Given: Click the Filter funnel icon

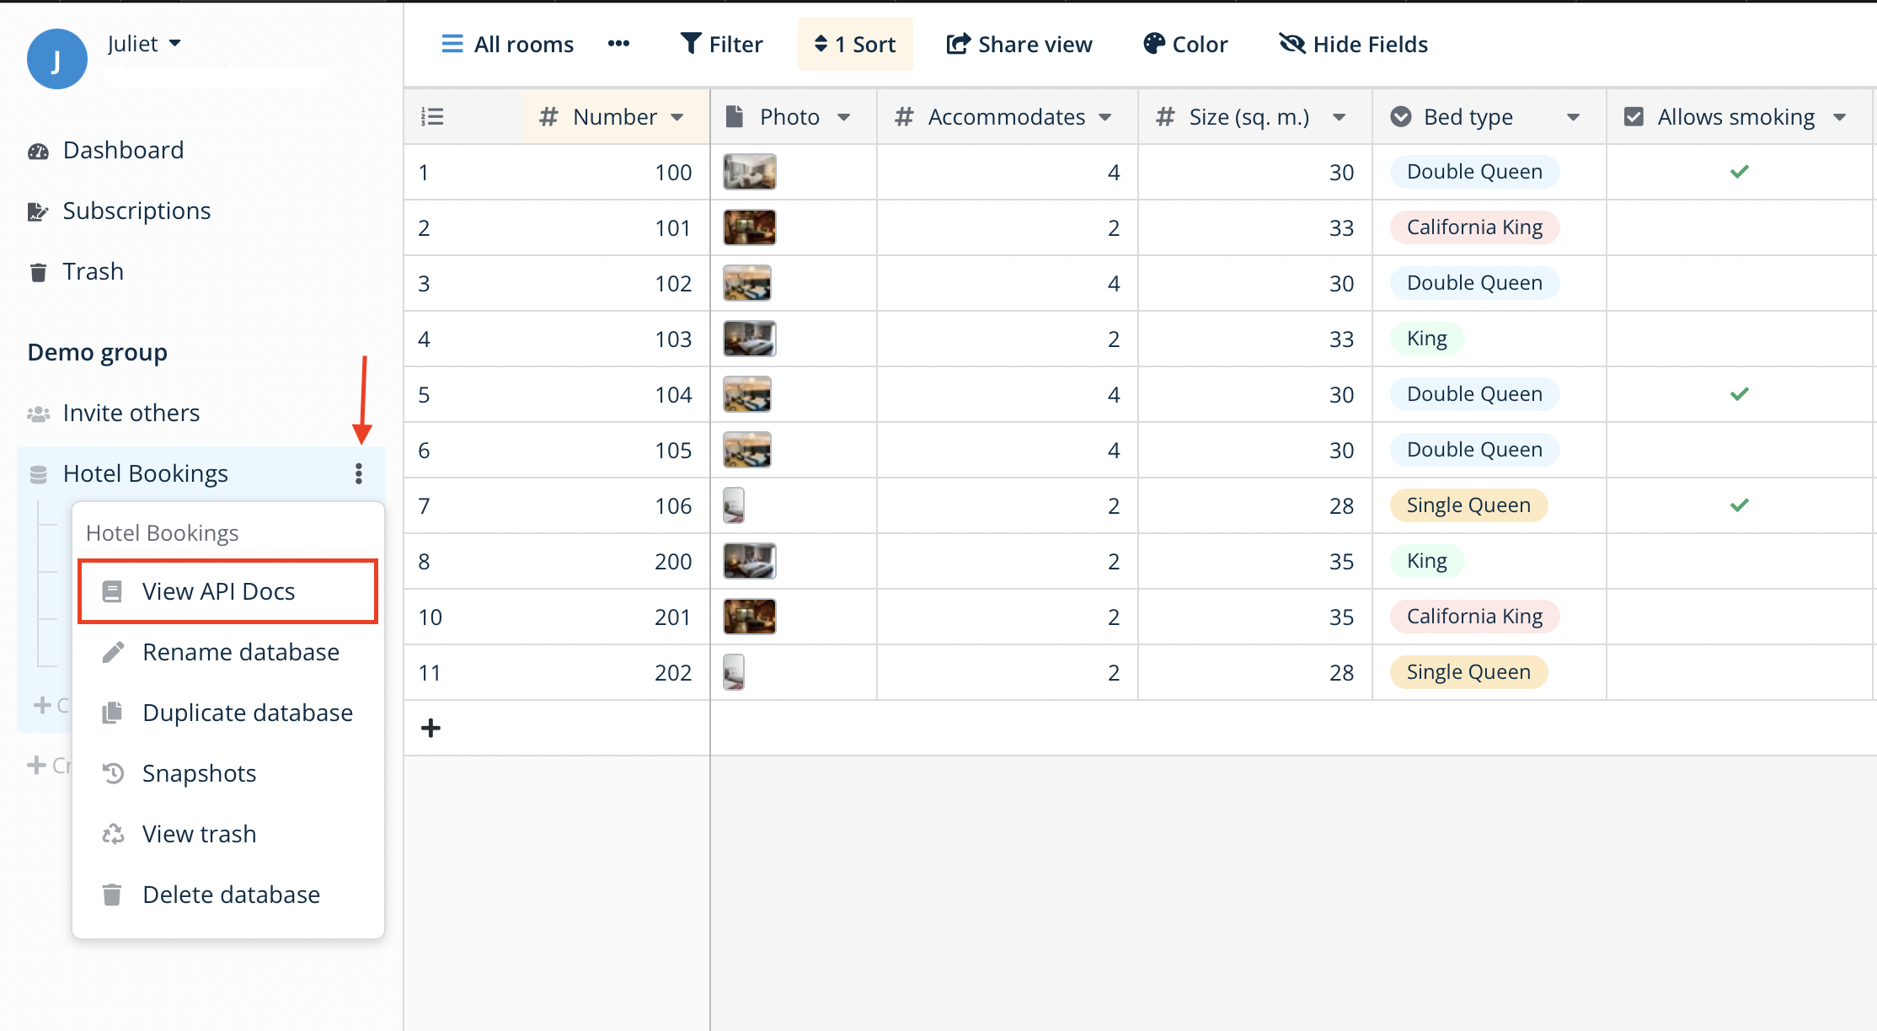Looking at the screenshot, I should pyautogui.click(x=690, y=44).
